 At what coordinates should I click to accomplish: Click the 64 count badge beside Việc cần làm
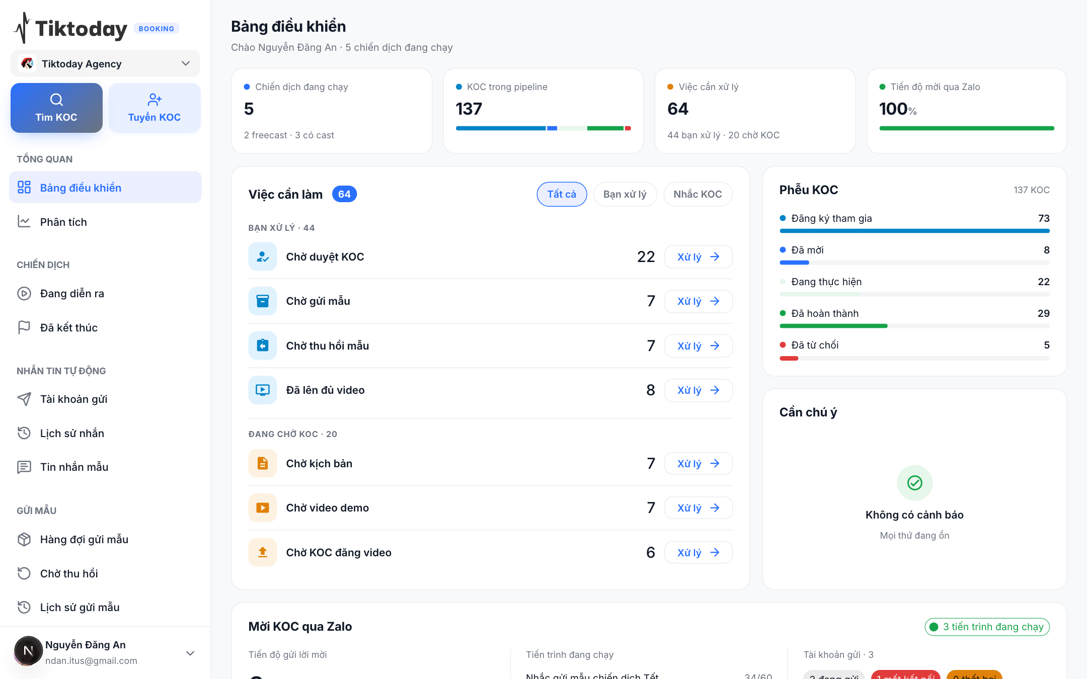pyautogui.click(x=344, y=194)
